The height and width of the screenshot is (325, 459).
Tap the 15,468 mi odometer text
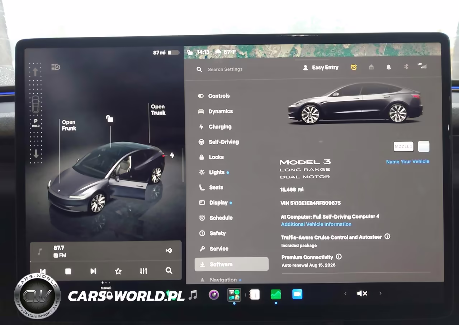(x=292, y=189)
